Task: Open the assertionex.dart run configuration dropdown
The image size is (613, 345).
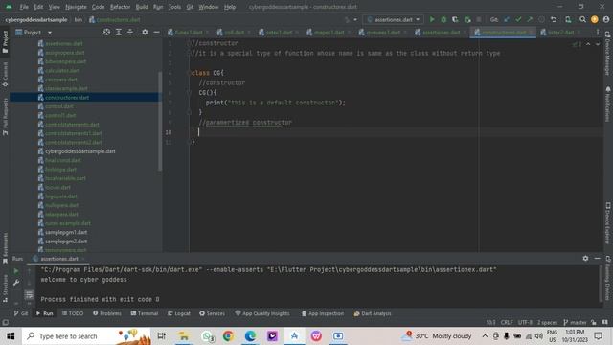Action: (394, 19)
